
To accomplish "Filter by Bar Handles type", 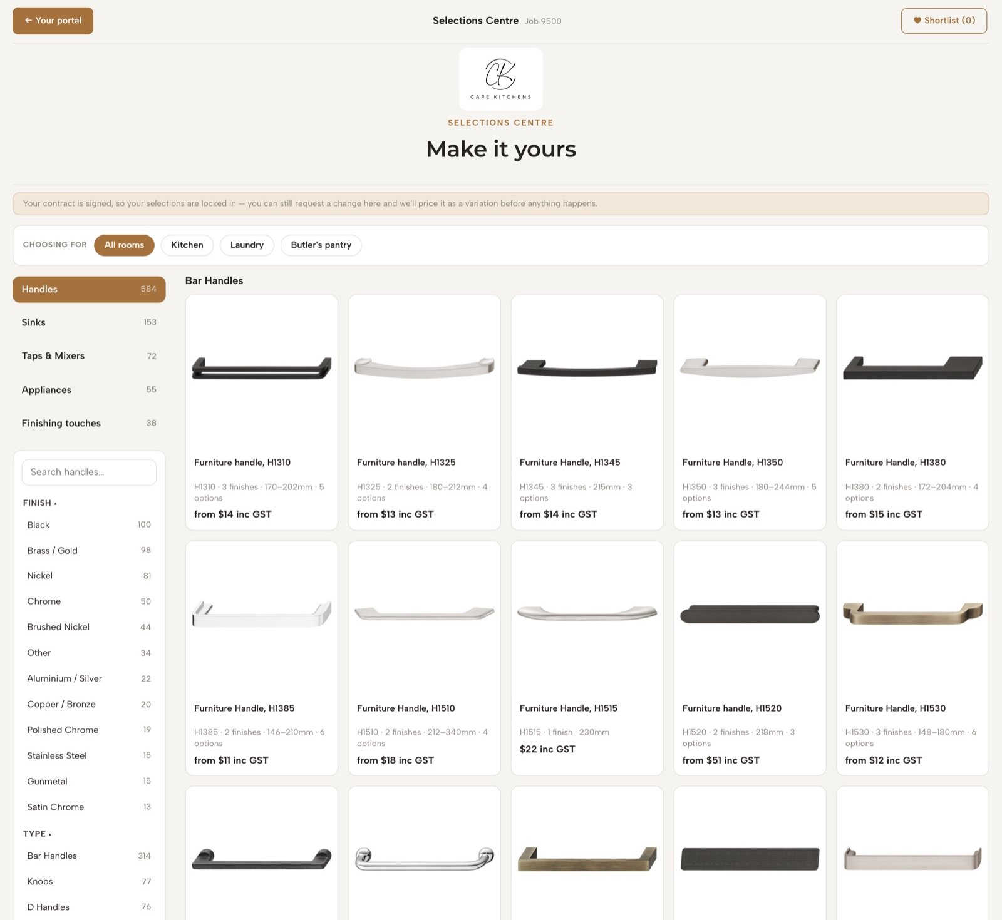I will tap(89, 856).
